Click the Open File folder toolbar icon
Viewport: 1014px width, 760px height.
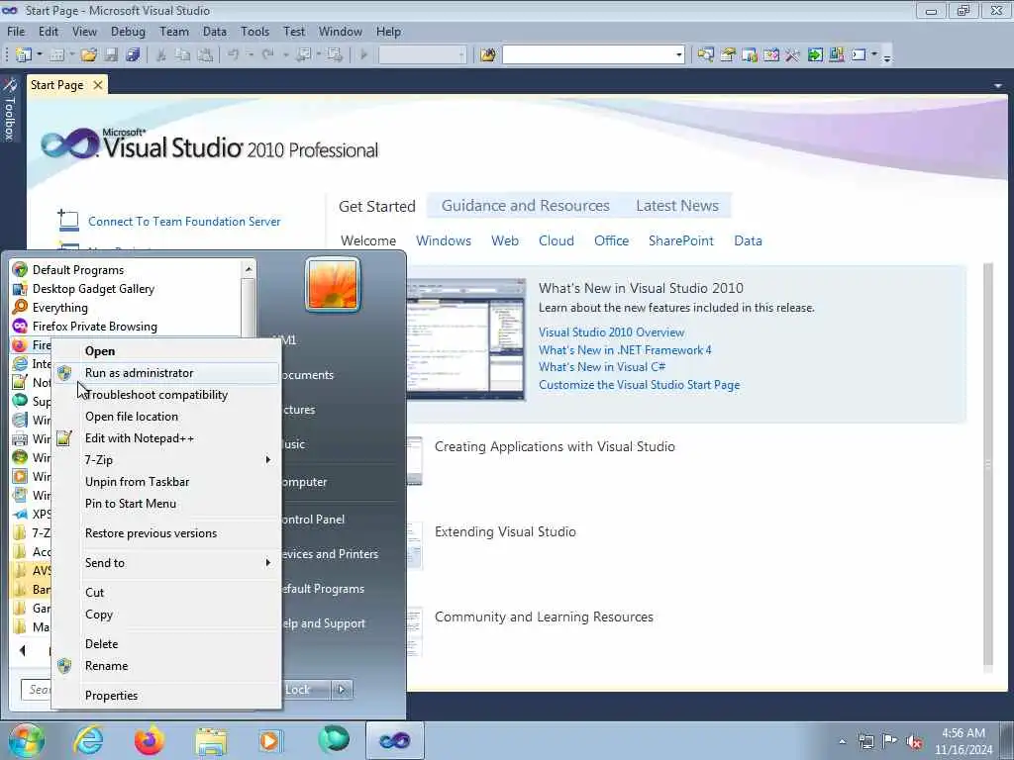pos(88,55)
